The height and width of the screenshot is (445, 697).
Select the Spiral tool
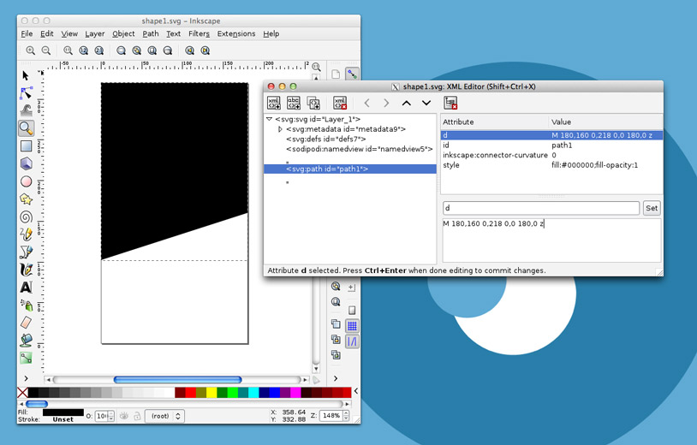(x=26, y=217)
